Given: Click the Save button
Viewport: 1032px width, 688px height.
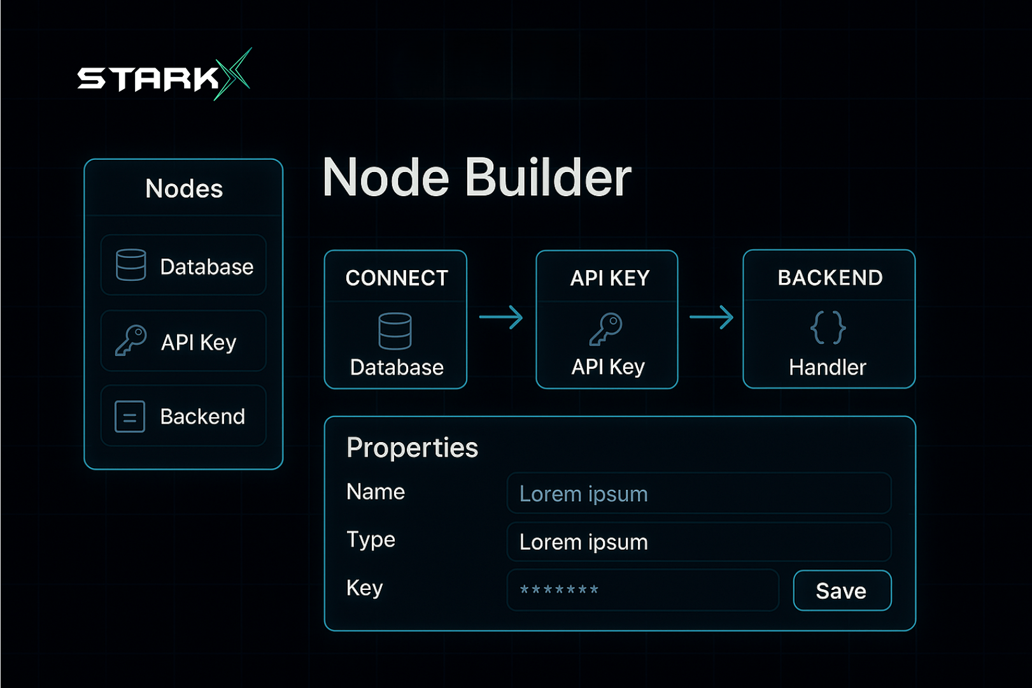Looking at the screenshot, I should (842, 591).
